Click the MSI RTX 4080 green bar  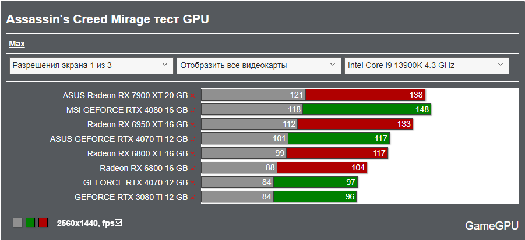pos(367,109)
